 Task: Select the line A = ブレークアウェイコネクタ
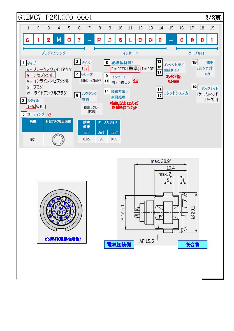coord(49,69)
